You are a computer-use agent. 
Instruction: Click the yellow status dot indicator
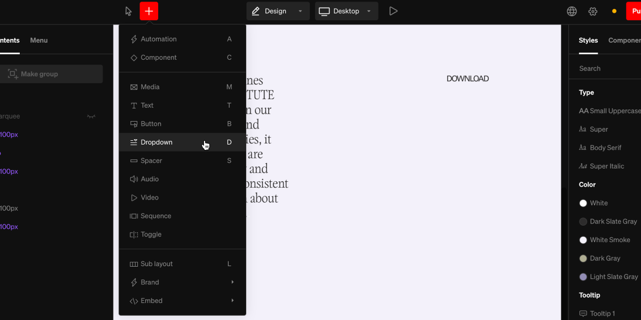point(613,10)
